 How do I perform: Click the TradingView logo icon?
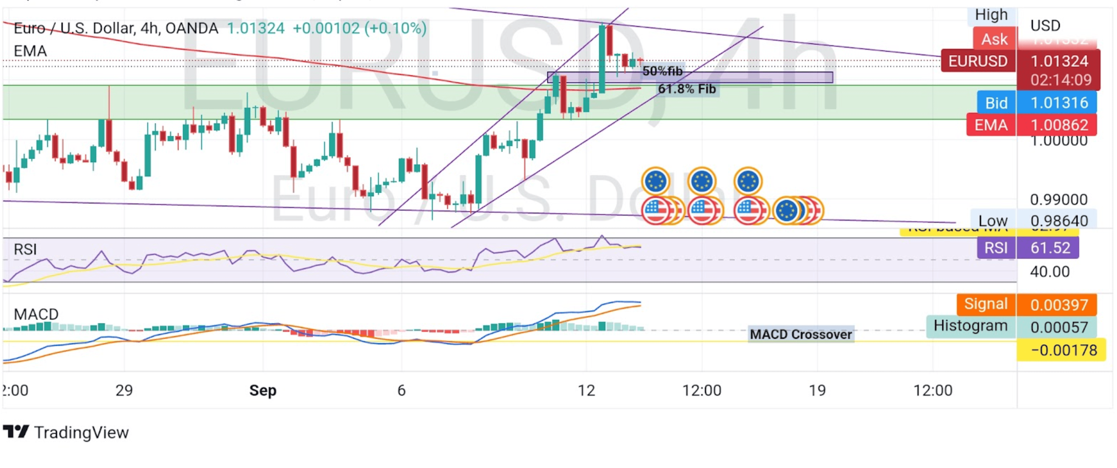click(x=16, y=432)
